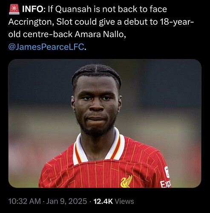Click the name Amara Nallo
This screenshot has width=210, height=213.
(99, 35)
